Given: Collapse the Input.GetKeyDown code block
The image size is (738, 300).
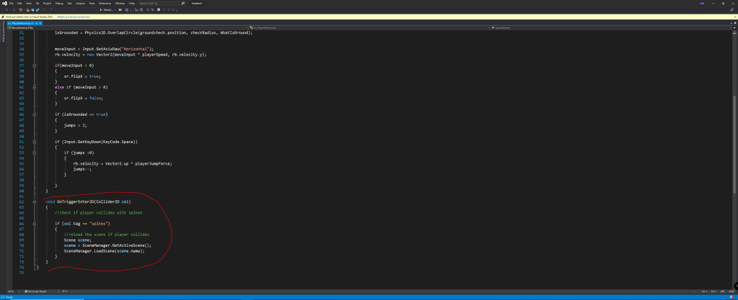Looking at the screenshot, I should [x=34, y=141].
